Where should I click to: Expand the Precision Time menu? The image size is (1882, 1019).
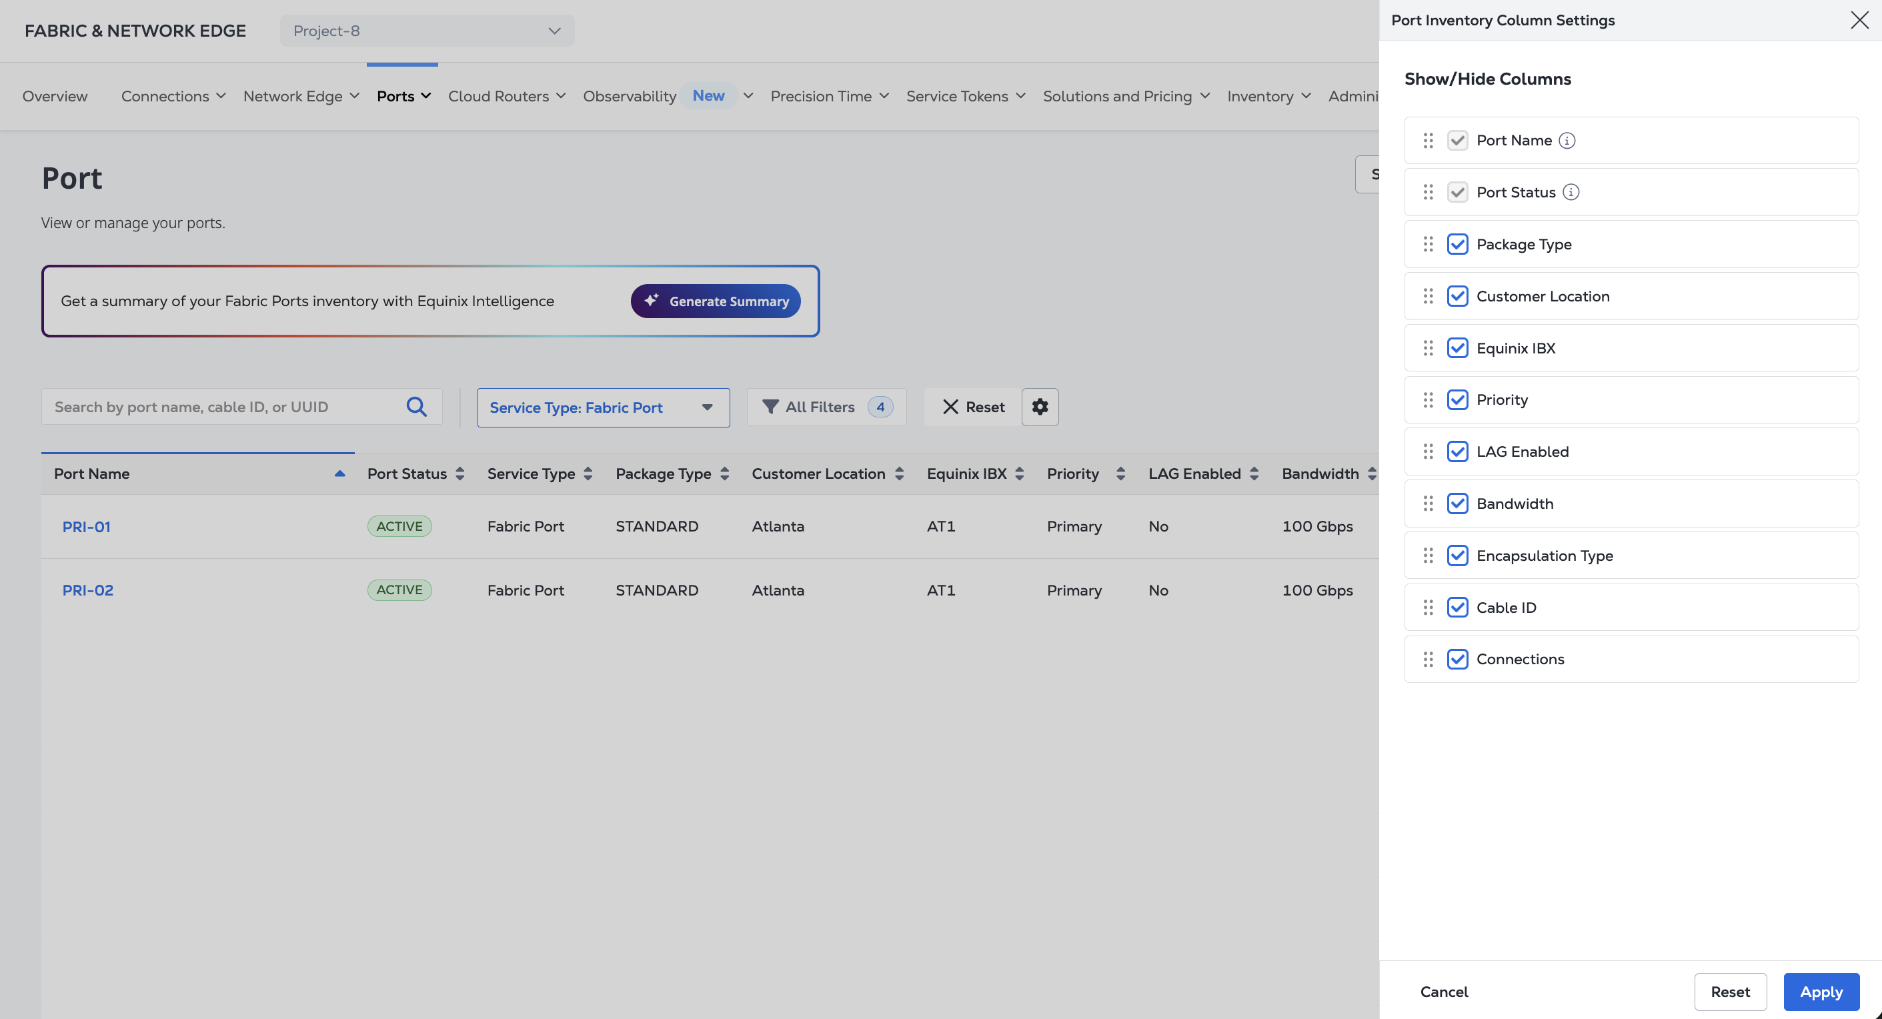pos(829,95)
